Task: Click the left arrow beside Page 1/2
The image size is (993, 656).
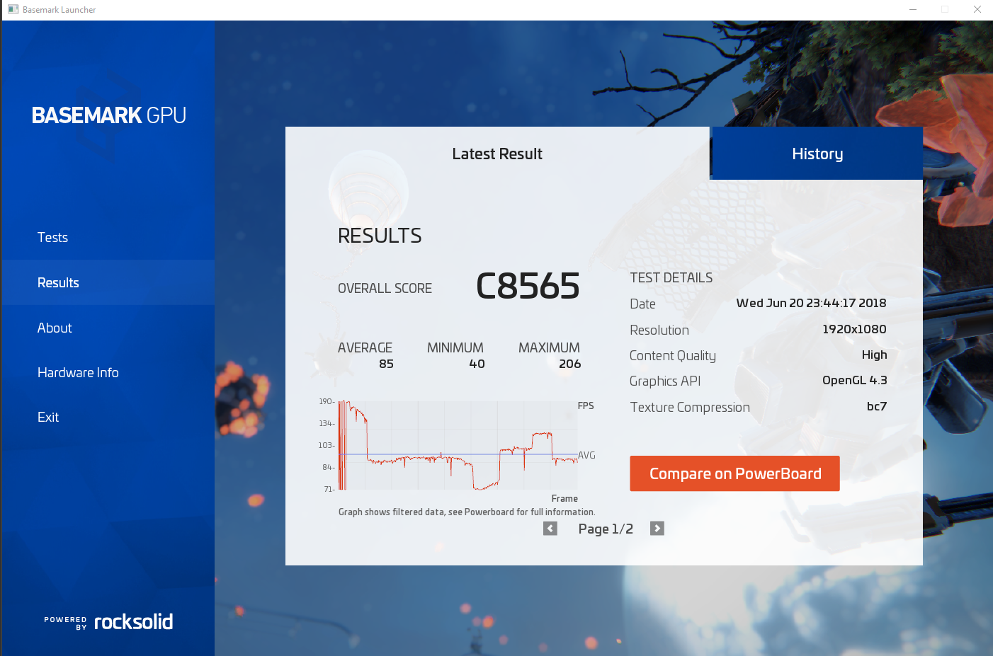Action: (x=550, y=528)
